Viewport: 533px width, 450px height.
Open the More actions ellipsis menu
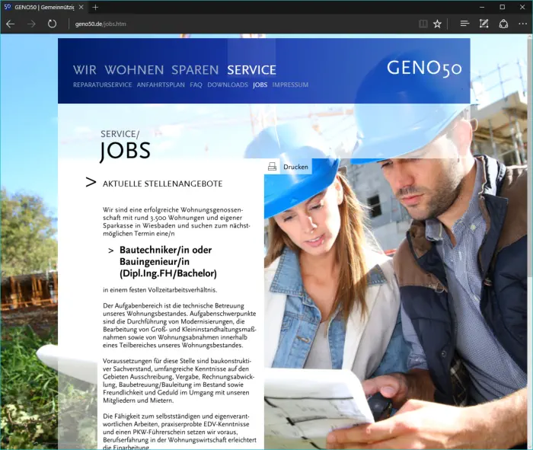[x=522, y=24]
